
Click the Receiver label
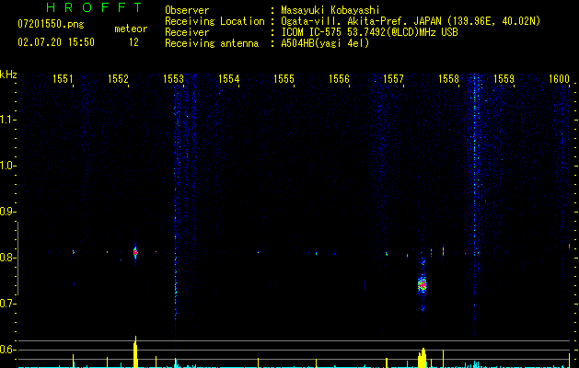click(x=187, y=32)
